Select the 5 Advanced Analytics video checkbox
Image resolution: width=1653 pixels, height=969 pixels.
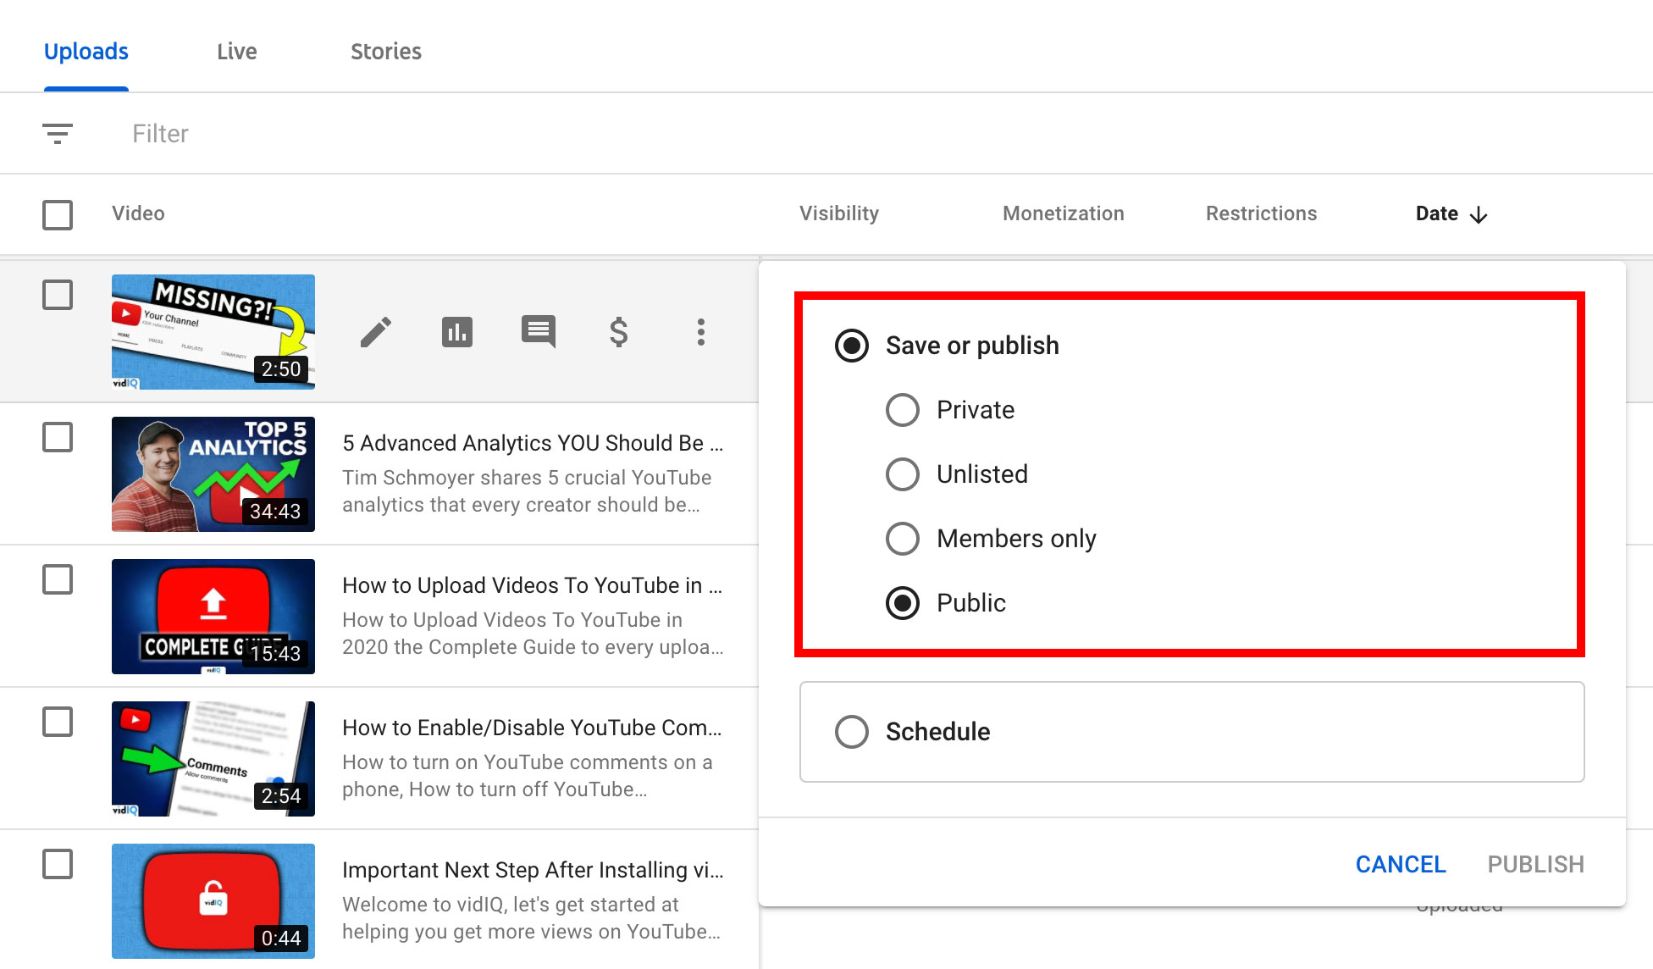[58, 437]
